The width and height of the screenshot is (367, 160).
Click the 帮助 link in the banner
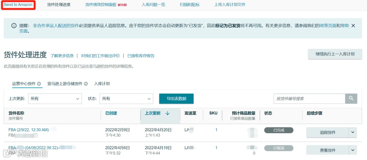[x=345, y=26]
